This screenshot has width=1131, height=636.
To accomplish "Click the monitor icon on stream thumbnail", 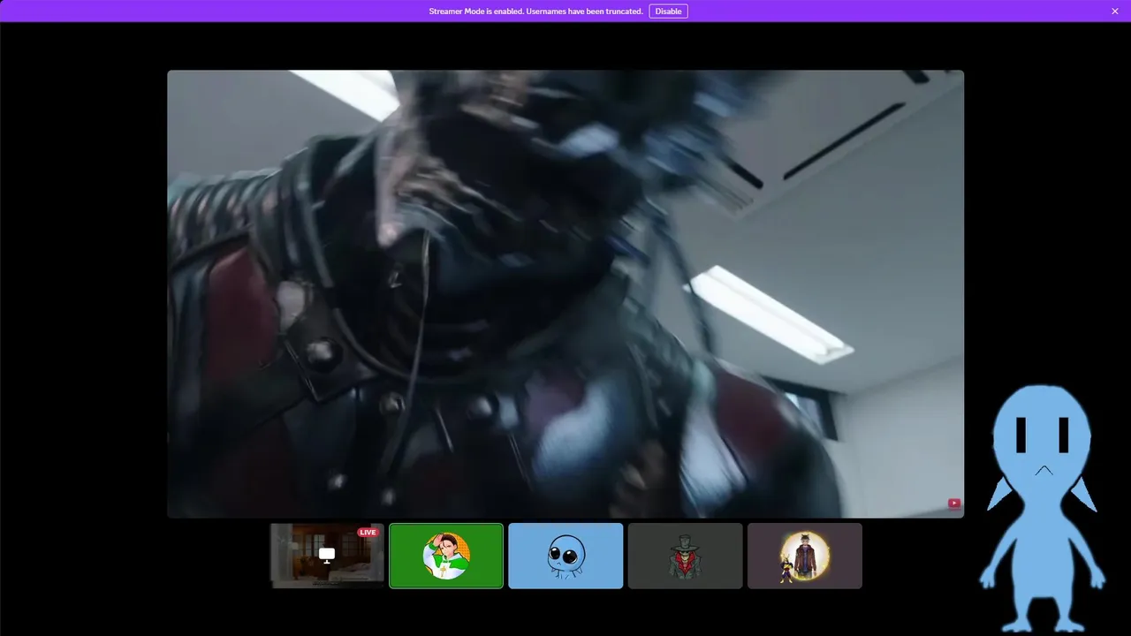I will click(x=327, y=556).
